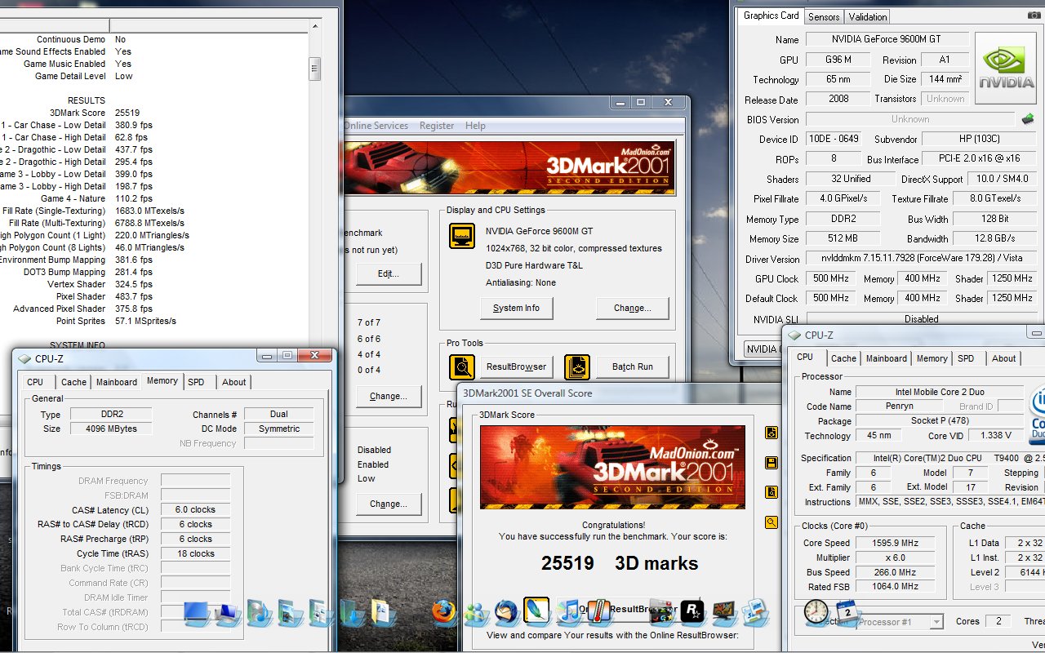Switch to Validation tab in GPU-Z
This screenshot has width=1045, height=653.
tap(867, 16)
